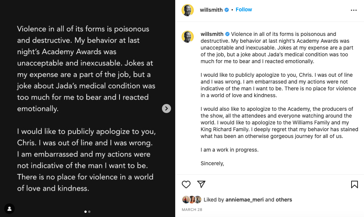Open willsmith username in caption
364x217 pixels.
212,34
